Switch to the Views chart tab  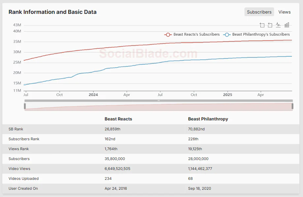pyautogui.click(x=285, y=12)
